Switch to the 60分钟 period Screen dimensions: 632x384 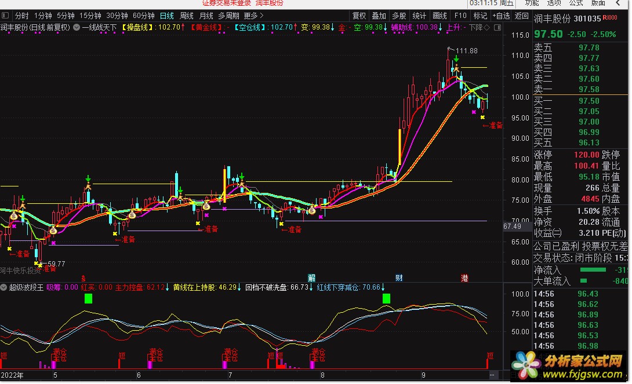(143, 16)
